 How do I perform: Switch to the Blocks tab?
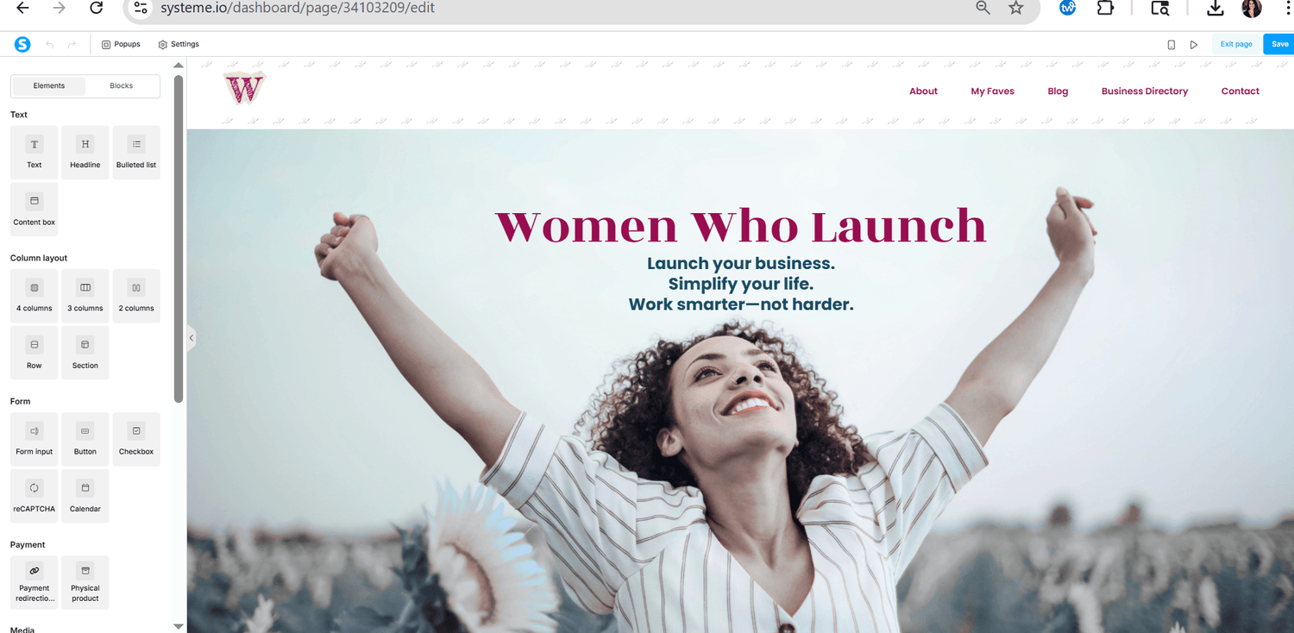click(x=122, y=86)
